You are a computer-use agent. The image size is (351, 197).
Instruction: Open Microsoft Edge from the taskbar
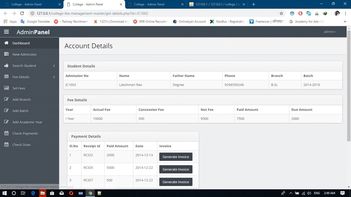point(33,193)
